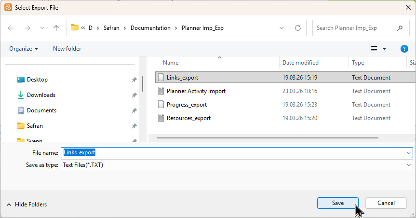Collapse the pane with Hide Folders

[x=27, y=204]
